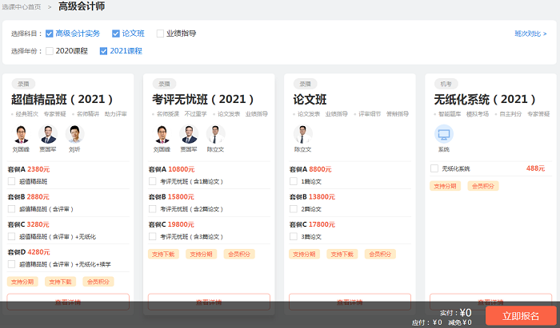
Task: Tick 超值精品班（含评审）+无纸化 option
Action: point(11,236)
